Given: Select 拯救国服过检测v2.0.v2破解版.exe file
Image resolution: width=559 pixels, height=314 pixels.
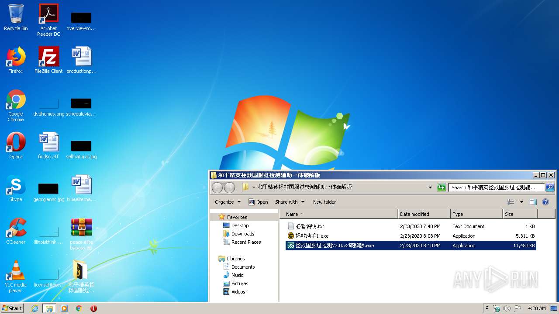Looking at the screenshot, I should point(411,246).
